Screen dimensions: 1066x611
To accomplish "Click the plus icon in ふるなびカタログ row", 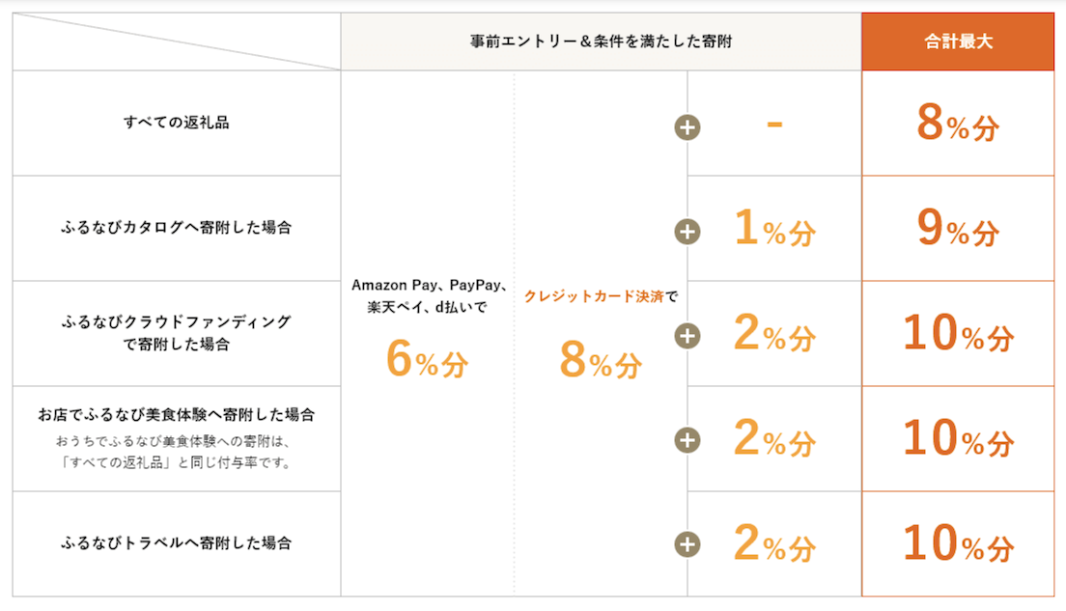I will point(687,232).
